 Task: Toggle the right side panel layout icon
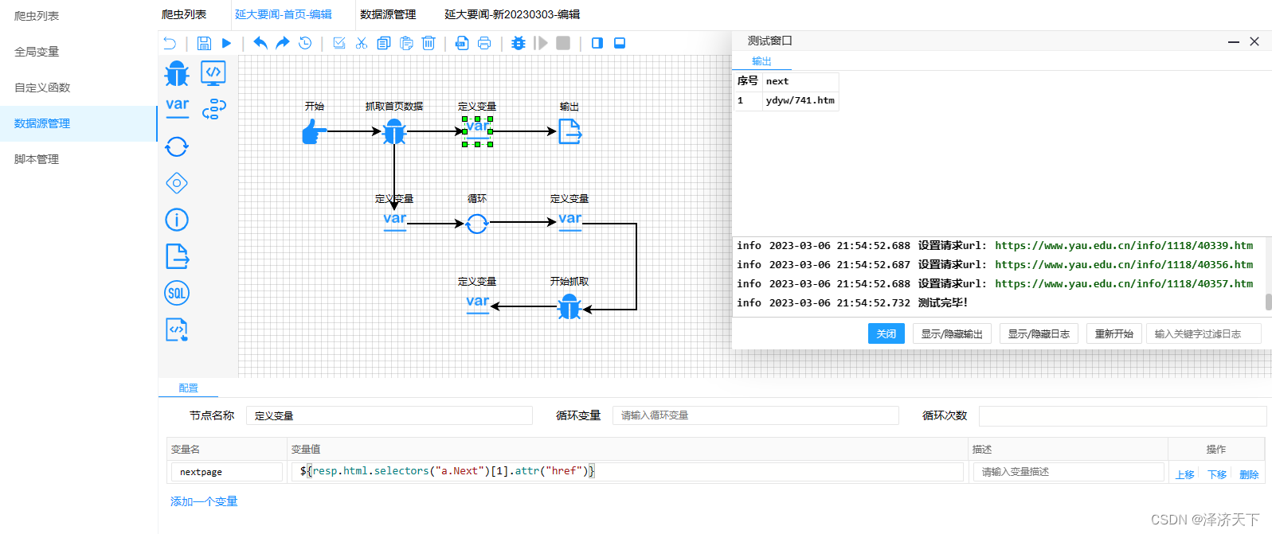tap(597, 43)
